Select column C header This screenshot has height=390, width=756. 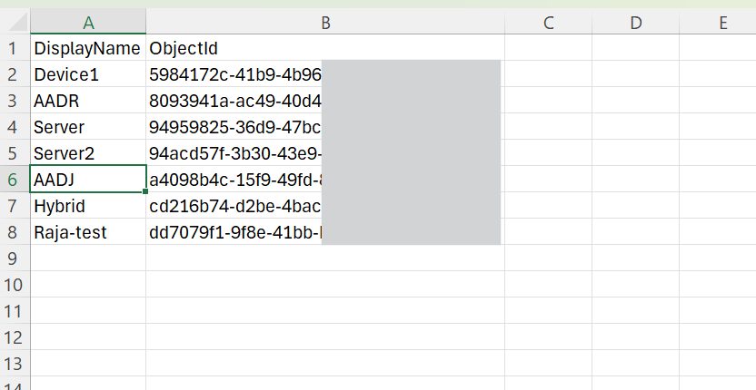click(548, 22)
